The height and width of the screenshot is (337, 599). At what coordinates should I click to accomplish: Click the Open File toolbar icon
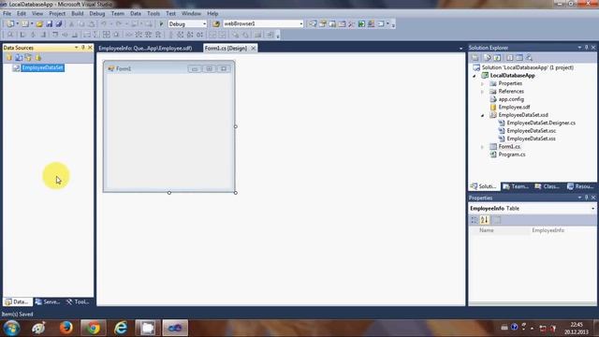click(x=39, y=24)
